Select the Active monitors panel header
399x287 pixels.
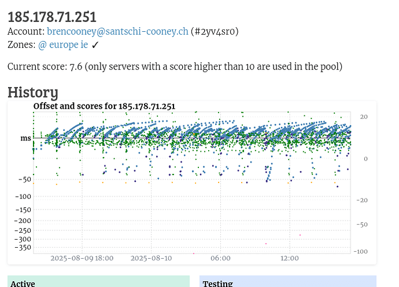click(x=98, y=281)
